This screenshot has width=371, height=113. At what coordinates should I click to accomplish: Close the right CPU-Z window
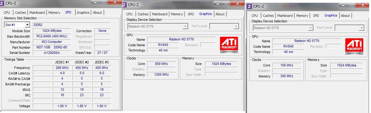362,5
